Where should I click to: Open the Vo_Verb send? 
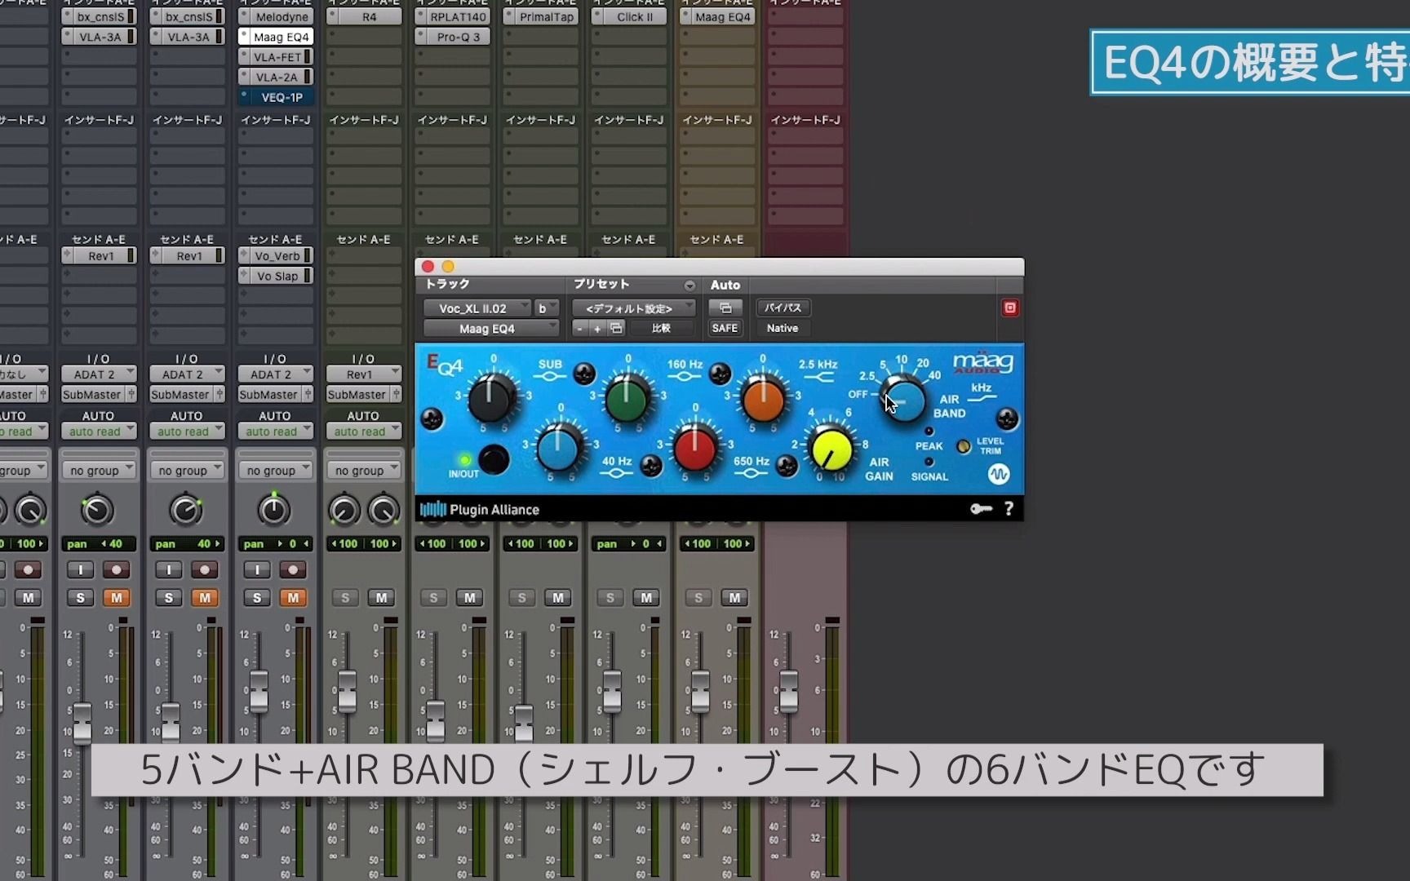pyautogui.click(x=276, y=255)
